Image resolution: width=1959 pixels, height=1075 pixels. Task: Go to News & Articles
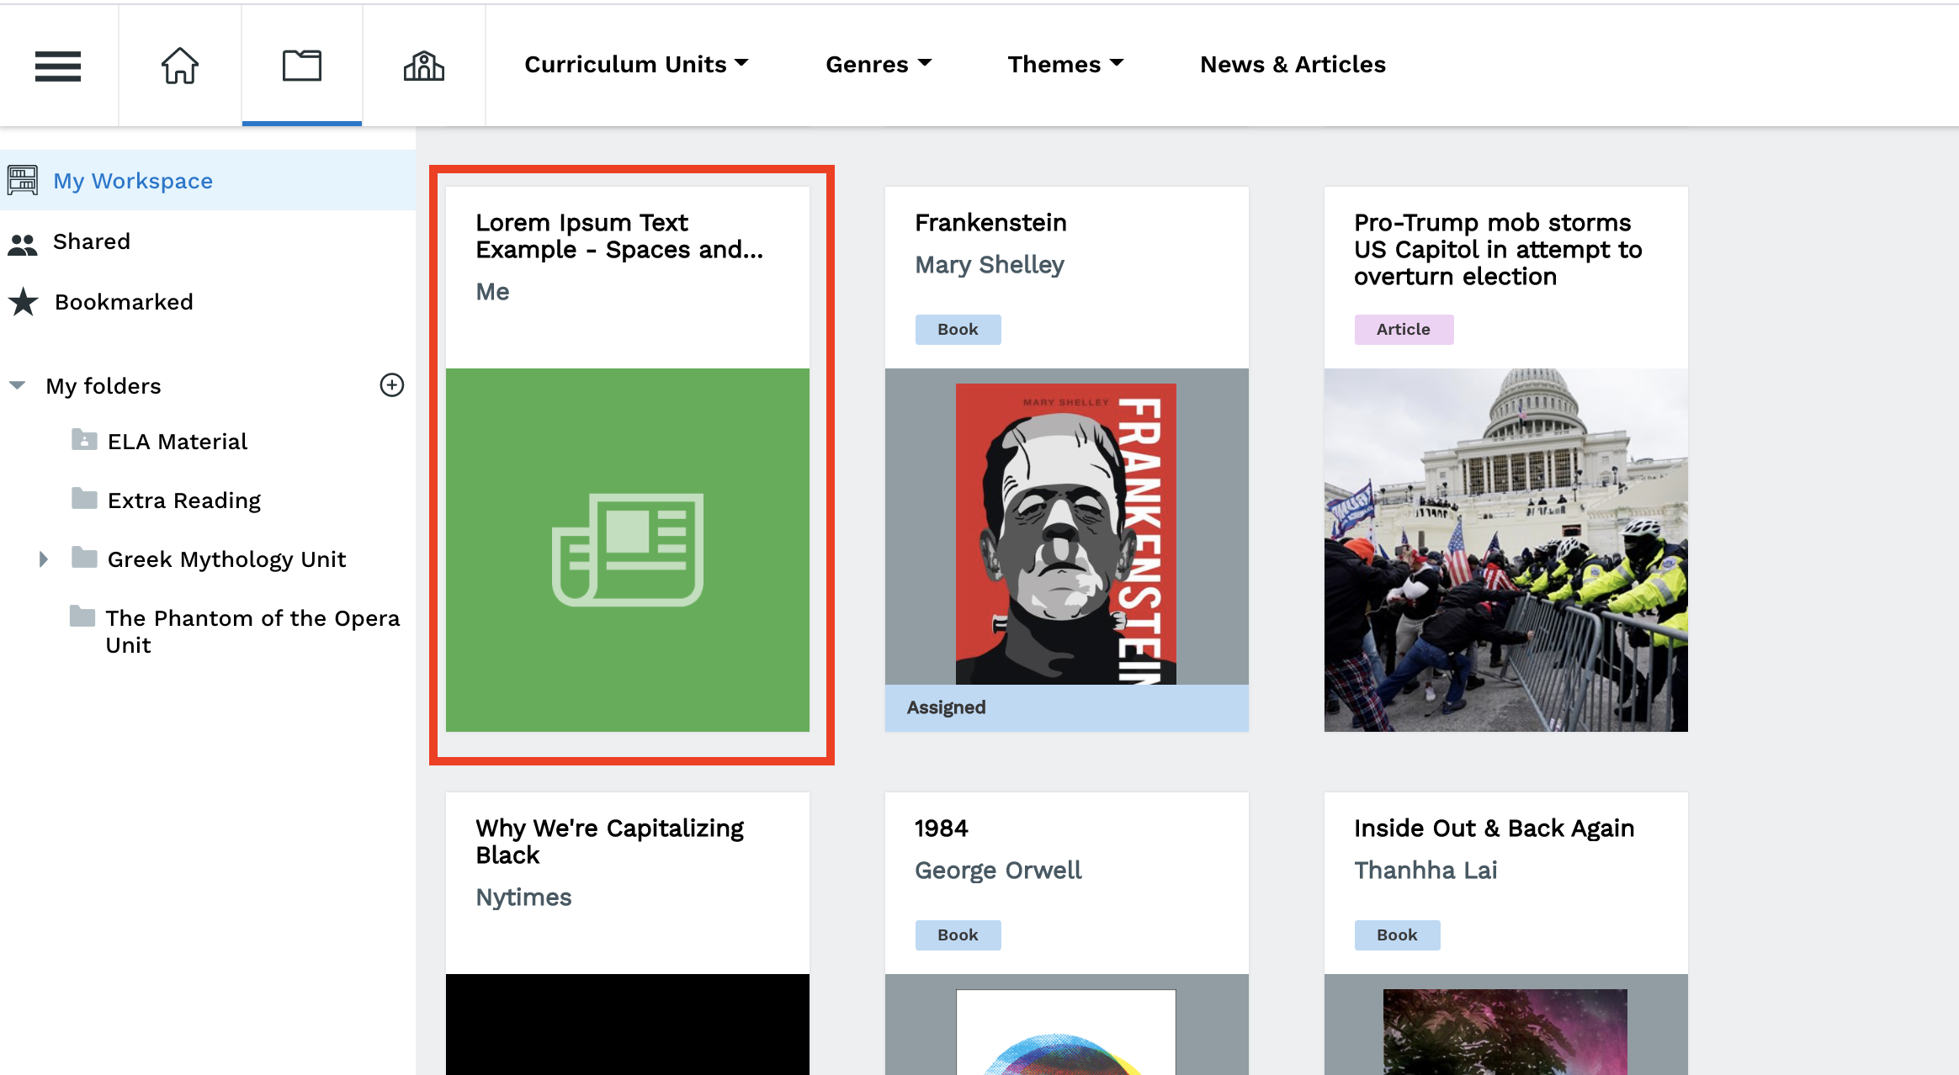[1293, 64]
